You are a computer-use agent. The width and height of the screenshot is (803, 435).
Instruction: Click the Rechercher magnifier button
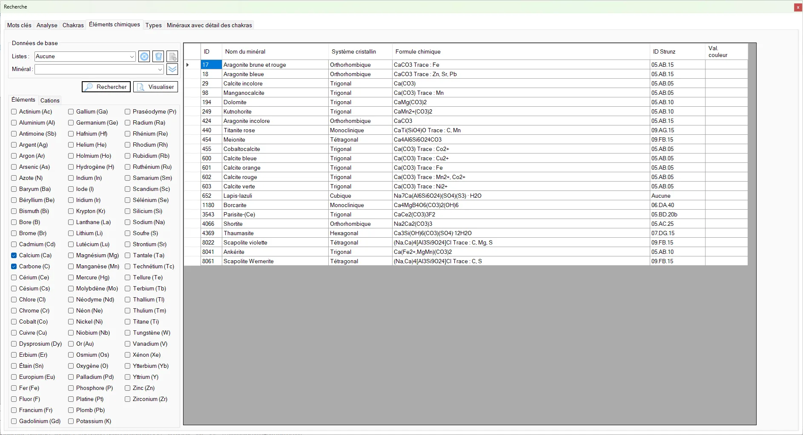coord(106,87)
